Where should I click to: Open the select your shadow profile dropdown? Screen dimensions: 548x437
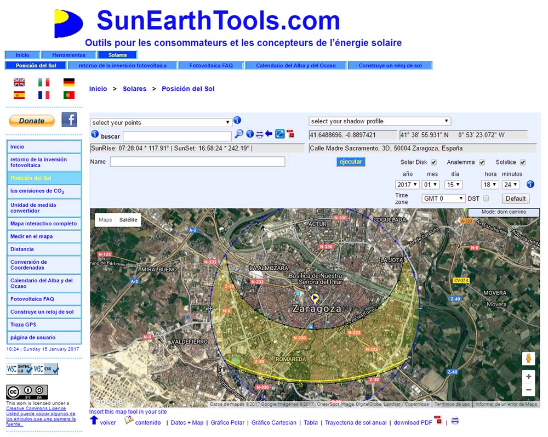click(380, 121)
